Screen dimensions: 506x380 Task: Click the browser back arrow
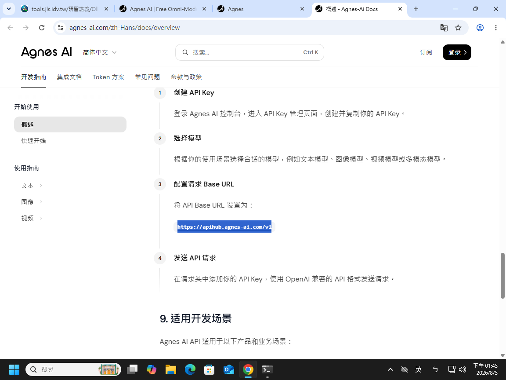(11, 28)
